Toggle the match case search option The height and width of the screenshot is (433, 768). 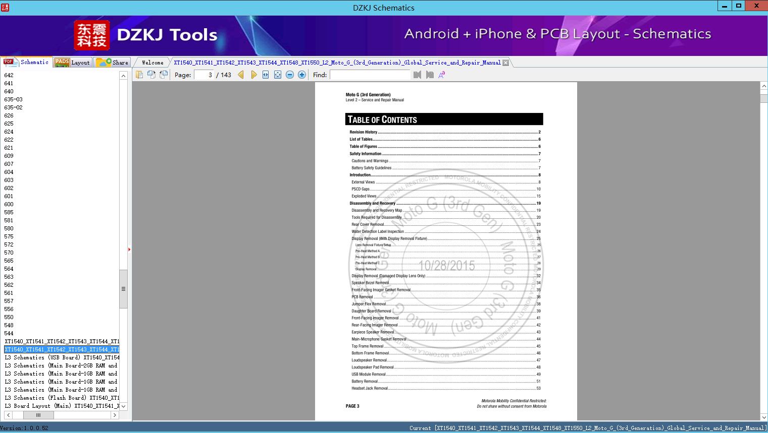pyautogui.click(x=442, y=75)
